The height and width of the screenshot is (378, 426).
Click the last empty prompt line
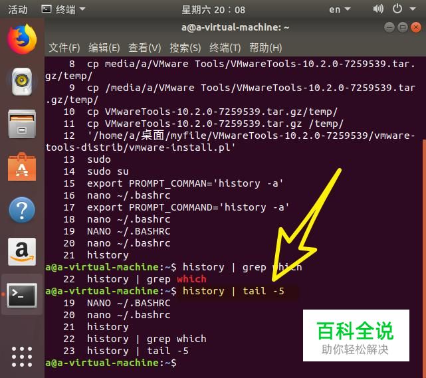point(111,363)
